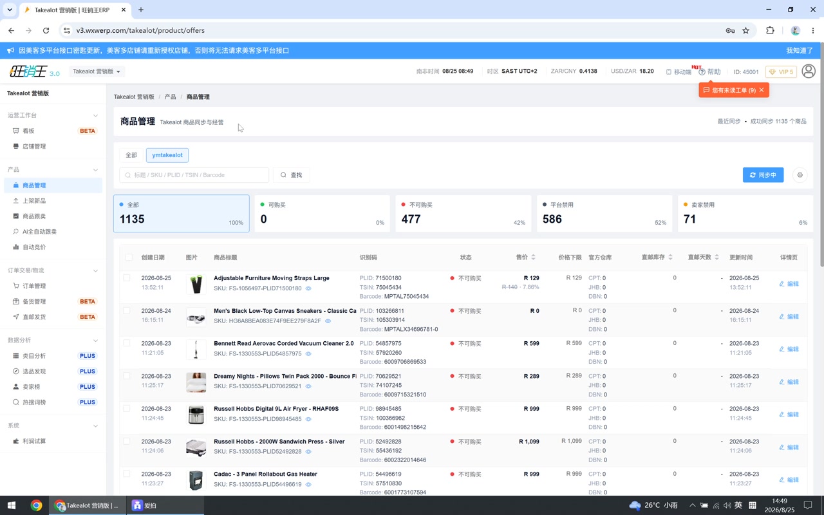Screen dimensions: 824x515
Task: Click the announcement megaphone icon
Action: click(10, 50)
